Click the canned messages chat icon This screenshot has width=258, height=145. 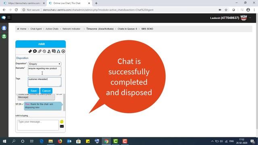coord(54,51)
